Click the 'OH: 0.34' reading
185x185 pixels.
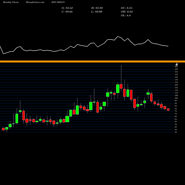127,12
